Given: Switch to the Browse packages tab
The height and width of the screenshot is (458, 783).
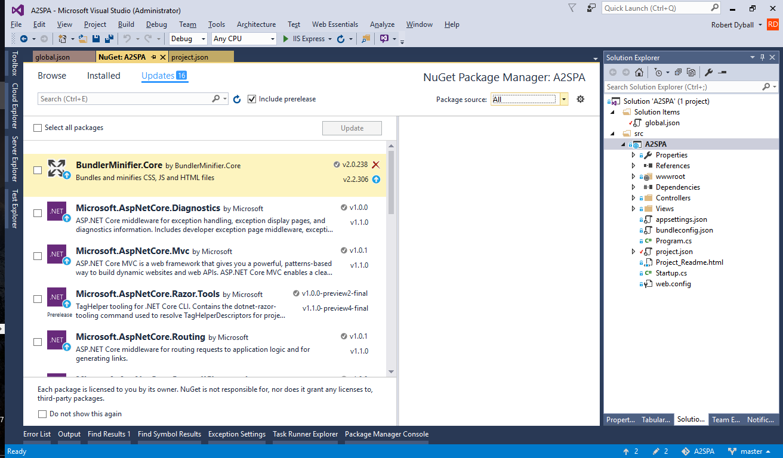Looking at the screenshot, I should tap(52, 76).
